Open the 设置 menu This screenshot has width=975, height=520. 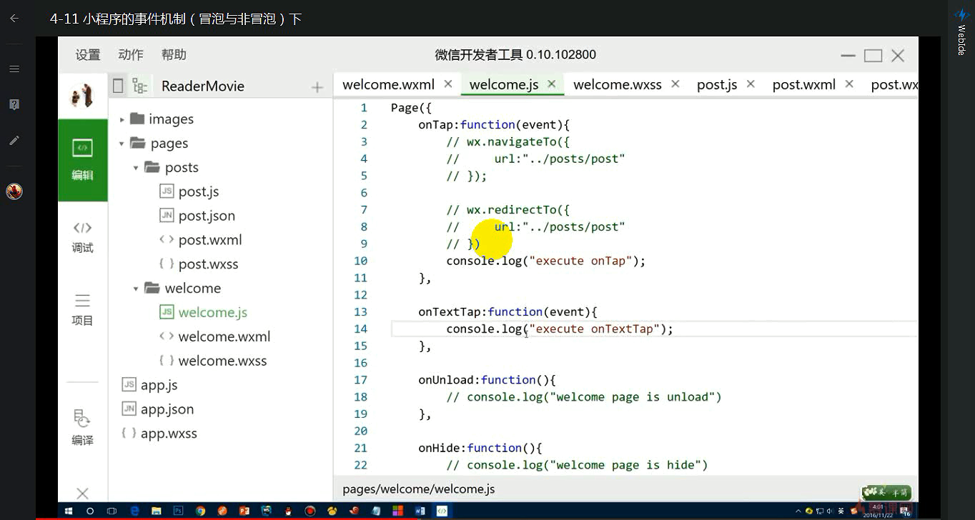(88, 55)
